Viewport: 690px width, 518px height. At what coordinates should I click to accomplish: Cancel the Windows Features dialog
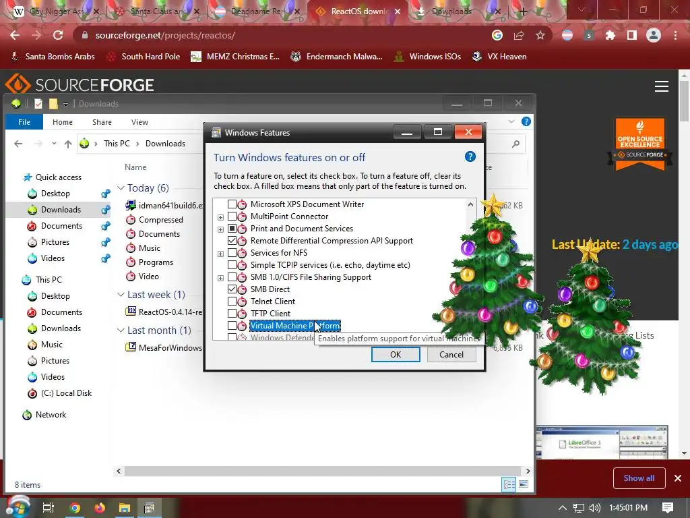point(451,355)
